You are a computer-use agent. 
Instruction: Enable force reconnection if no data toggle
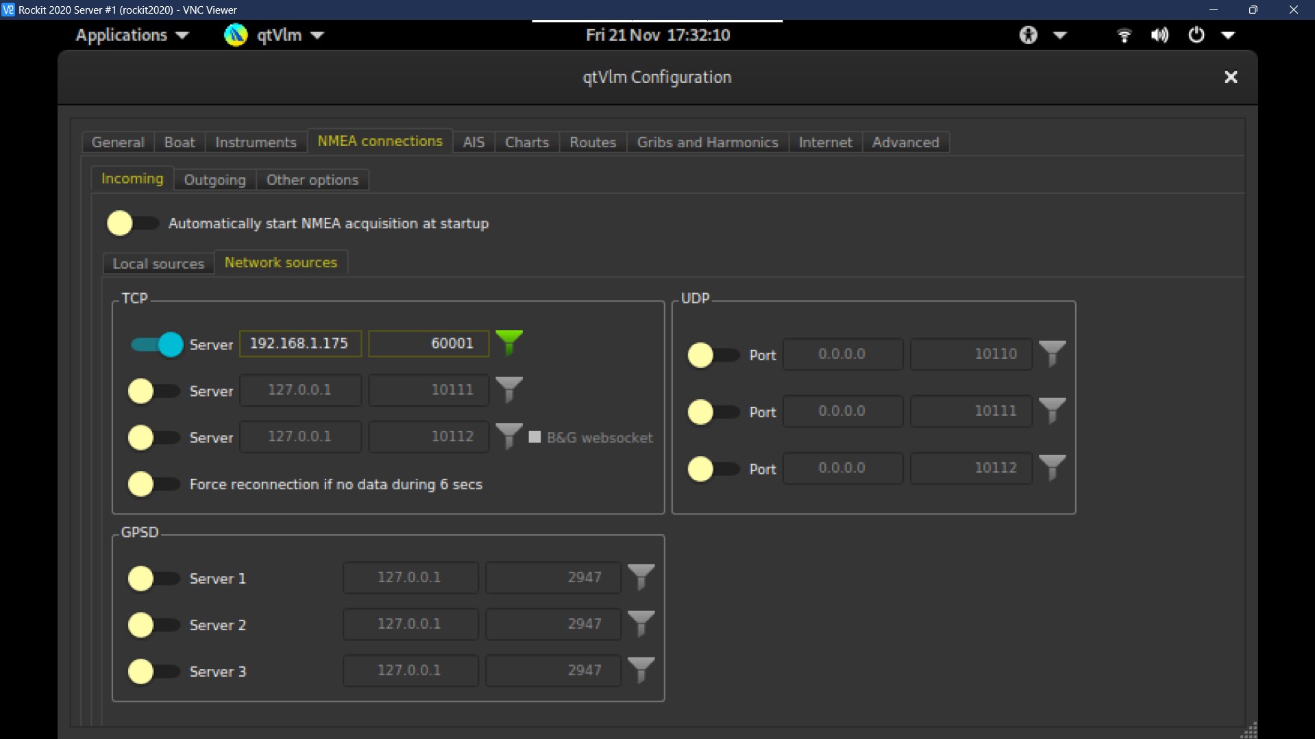[x=153, y=484]
